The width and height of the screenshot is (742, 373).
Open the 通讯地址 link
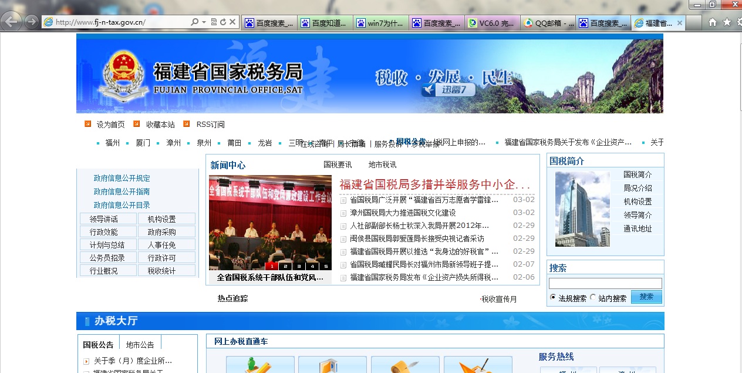(x=638, y=228)
